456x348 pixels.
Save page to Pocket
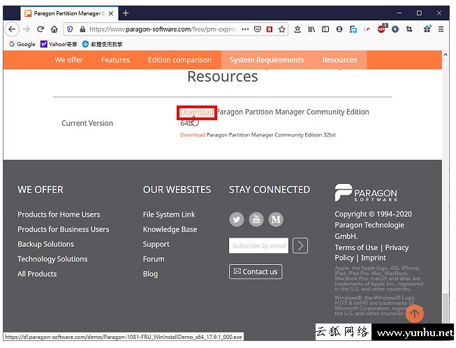(258, 29)
